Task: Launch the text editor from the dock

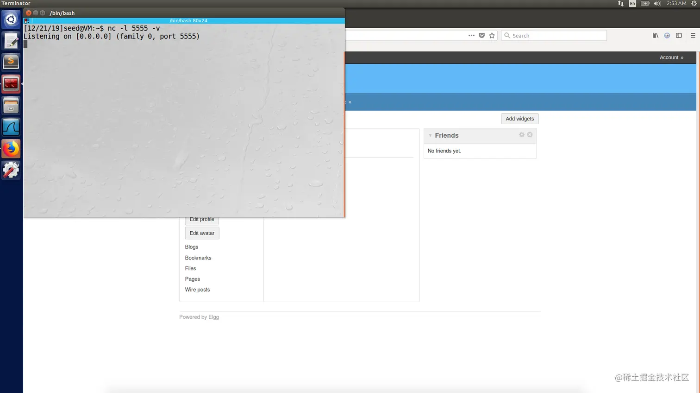Action: (11, 41)
